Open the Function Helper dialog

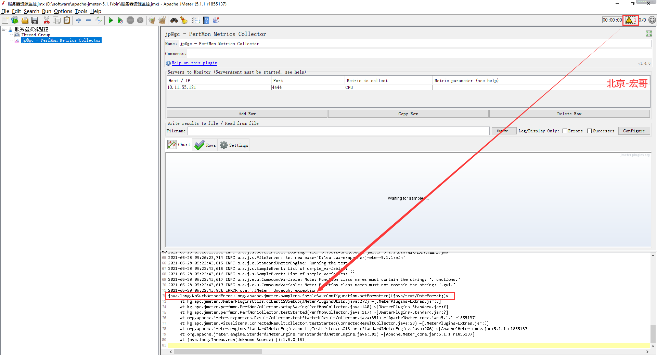coord(196,20)
